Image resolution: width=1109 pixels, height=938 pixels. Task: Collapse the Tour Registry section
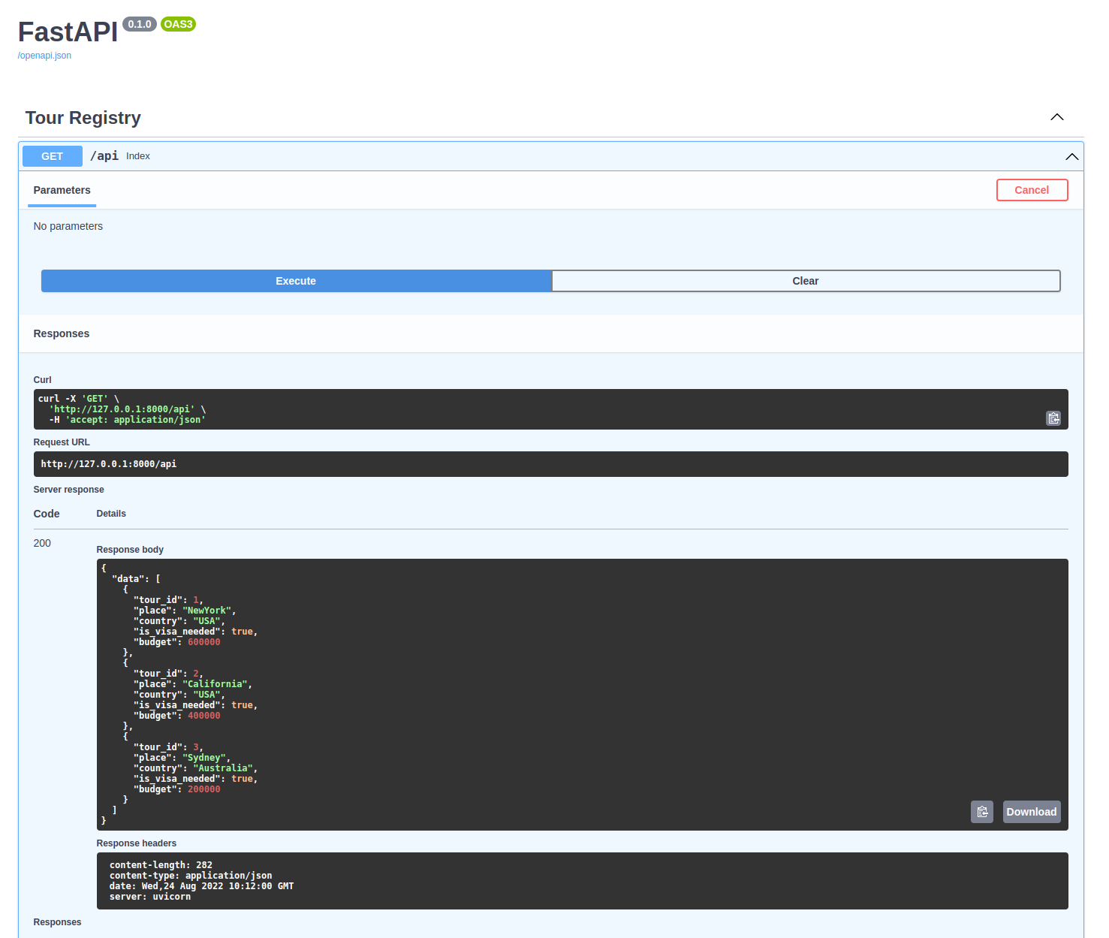(x=1057, y=117)
